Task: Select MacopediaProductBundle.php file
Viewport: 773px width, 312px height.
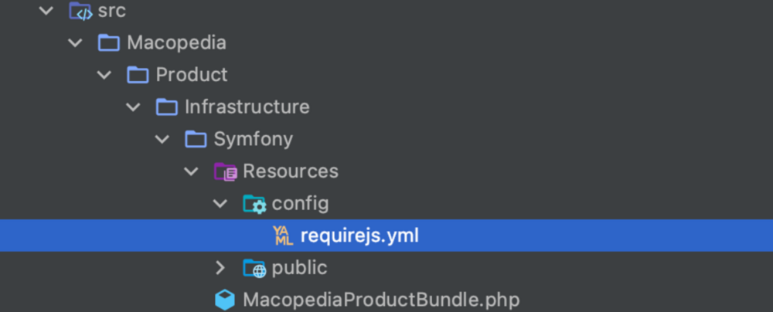Action: (x=381, y=300)
